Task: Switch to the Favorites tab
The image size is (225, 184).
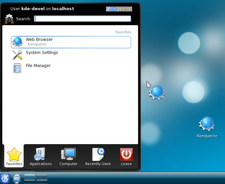Action: [14, 157]
